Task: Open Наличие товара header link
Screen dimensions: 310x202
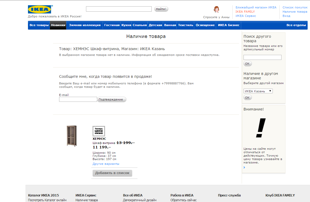Action: coord(295,12)
